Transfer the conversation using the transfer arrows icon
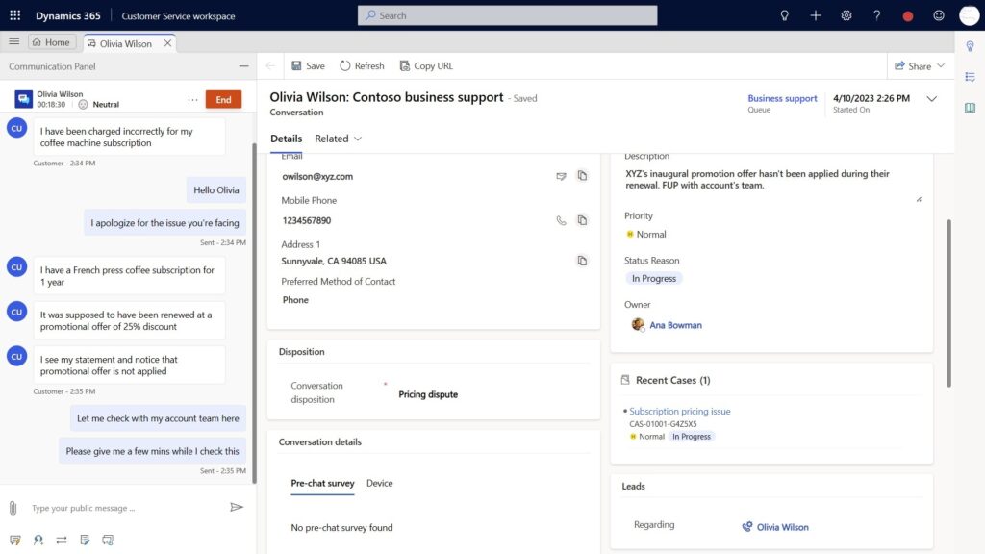This screenshot has width=985, height=554. coord(61,540)
